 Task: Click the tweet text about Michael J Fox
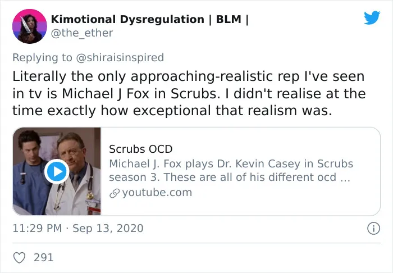(189, 93)
